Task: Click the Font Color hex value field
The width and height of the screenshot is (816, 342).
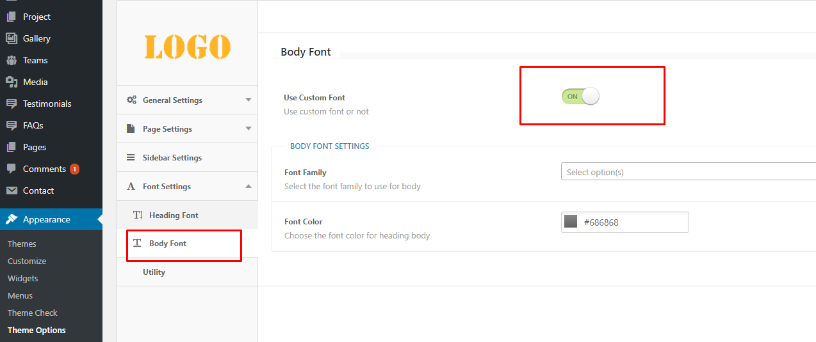Action: click(633, 222)
